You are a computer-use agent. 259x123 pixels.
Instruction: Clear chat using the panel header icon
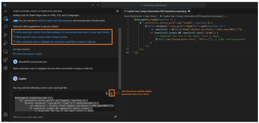coord(118,11)
